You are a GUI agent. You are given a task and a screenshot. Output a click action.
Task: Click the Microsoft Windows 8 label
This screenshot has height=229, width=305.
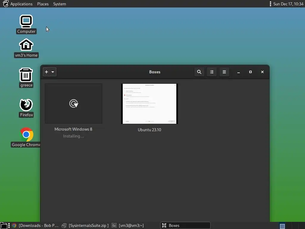73,129
